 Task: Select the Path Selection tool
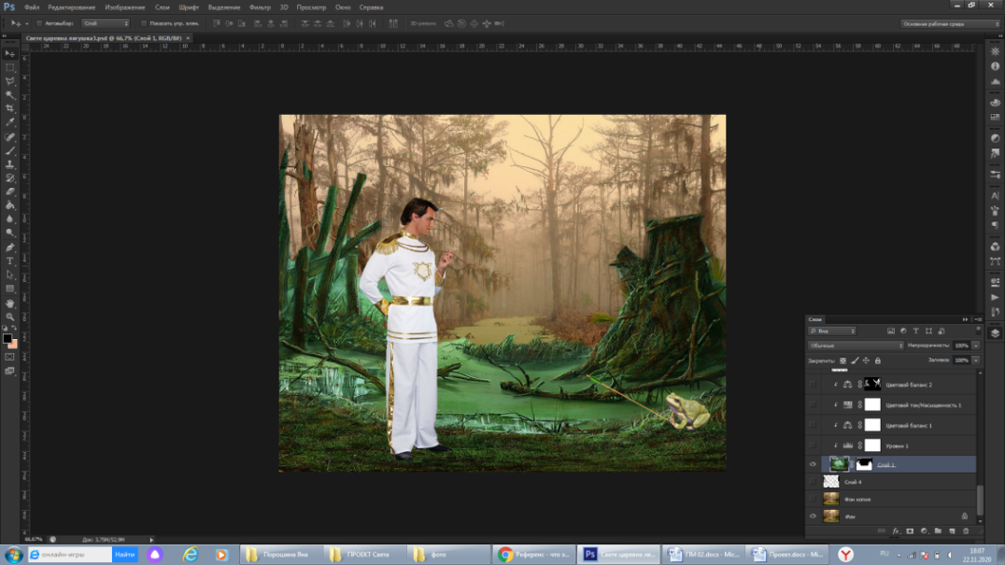[10, 275]
